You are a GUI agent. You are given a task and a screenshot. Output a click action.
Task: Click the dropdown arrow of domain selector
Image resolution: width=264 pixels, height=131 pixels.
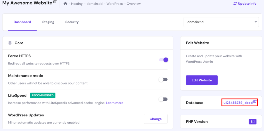[x=256, y=22]
